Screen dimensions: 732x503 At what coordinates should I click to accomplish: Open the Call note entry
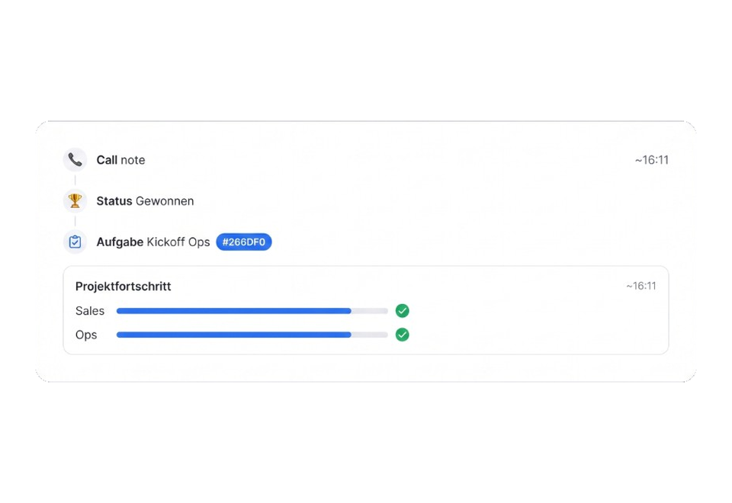[x=120, y=160]
